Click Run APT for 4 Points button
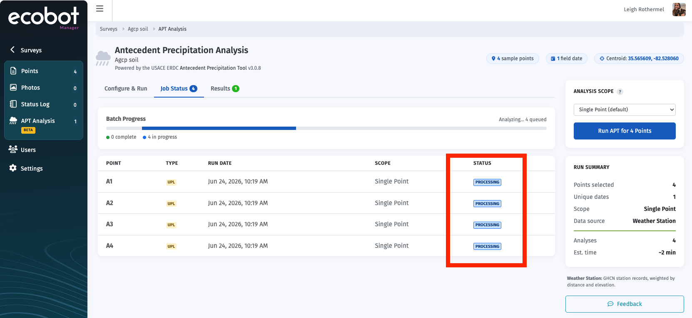Screen dimensions: 692x318 [x=625, y=131]
